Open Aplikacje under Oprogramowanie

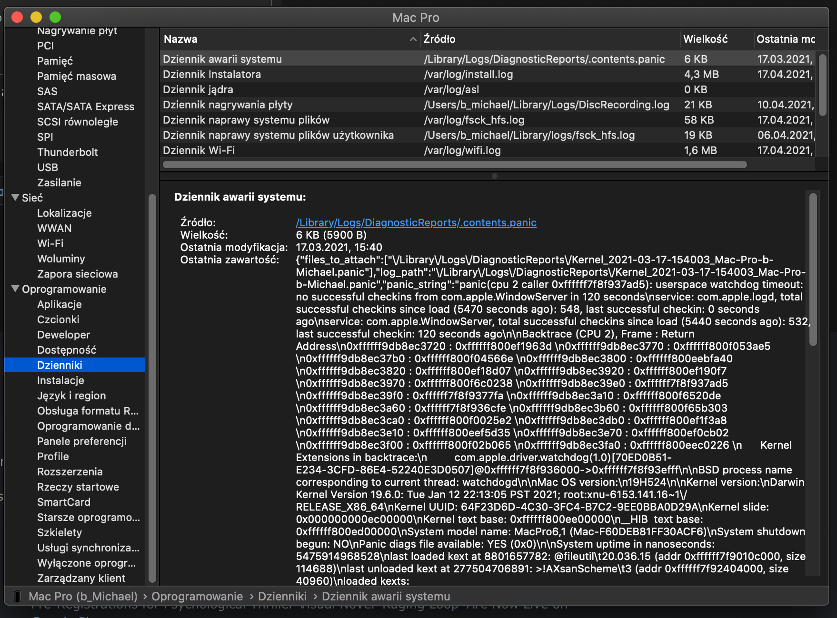(60, 304)
